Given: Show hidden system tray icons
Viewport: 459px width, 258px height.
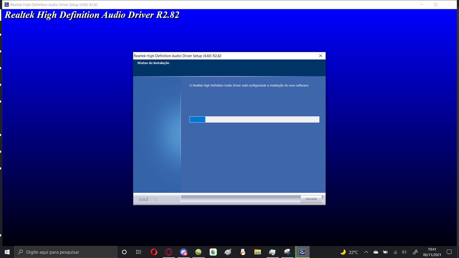Looking at the screenshot, I should (x=366, y=252).
